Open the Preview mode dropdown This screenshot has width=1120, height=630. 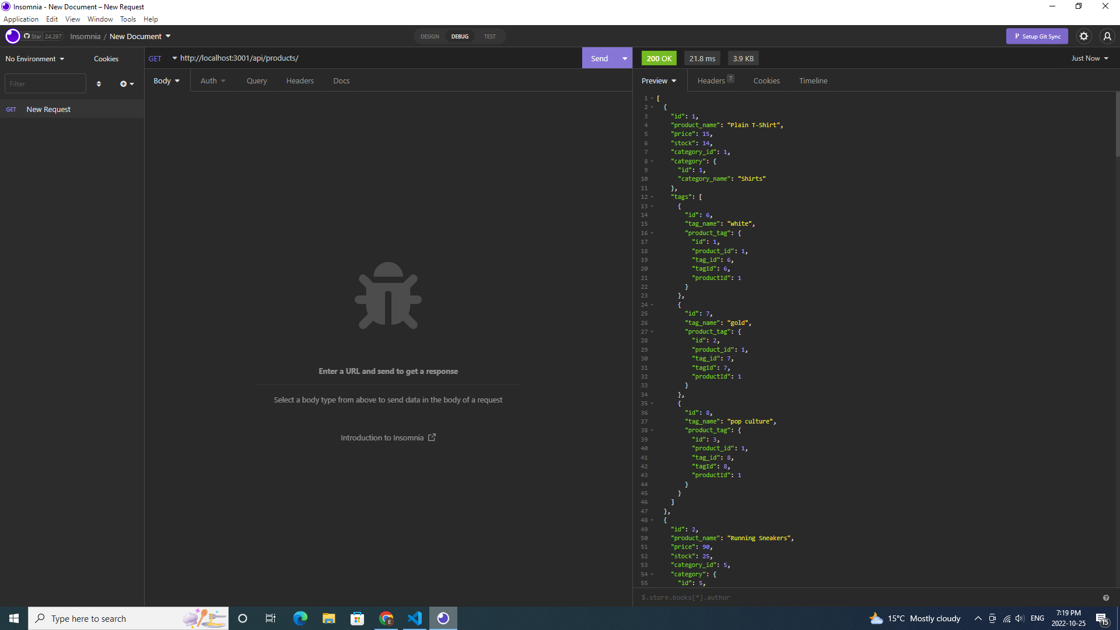click(659, 81)
